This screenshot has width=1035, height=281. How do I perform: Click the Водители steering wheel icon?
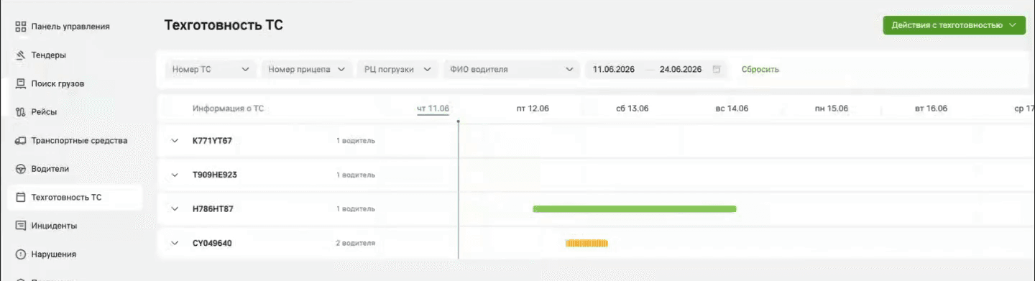pyautogui.click(x=20, y=169)
